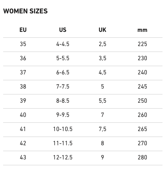Screen dimensions: 168x172
Task: Select the mm column header
Action: 142,30
